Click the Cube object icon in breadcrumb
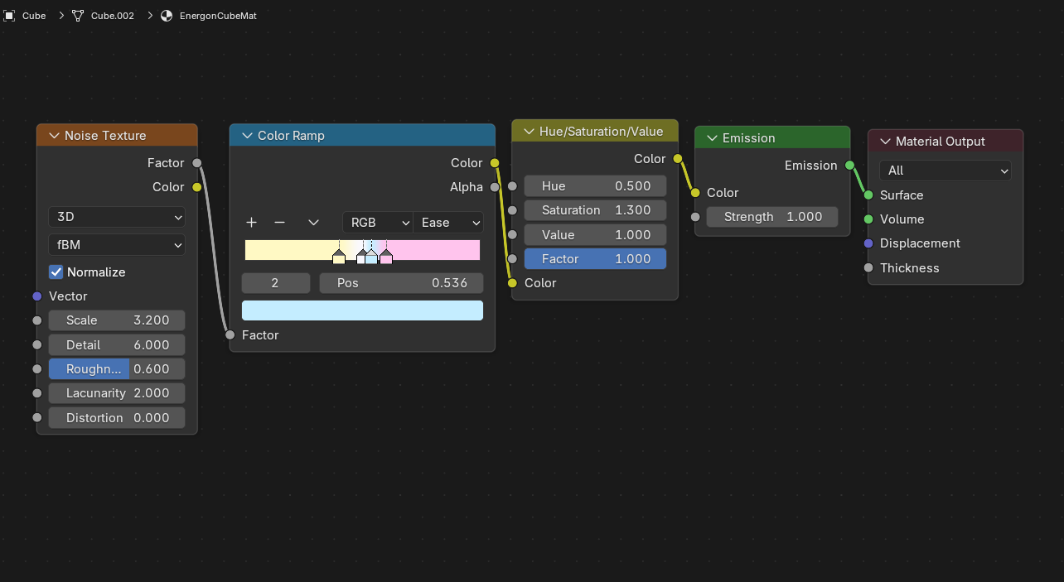Viewport: 1064px width, 582px height. [x=9, y=16]
